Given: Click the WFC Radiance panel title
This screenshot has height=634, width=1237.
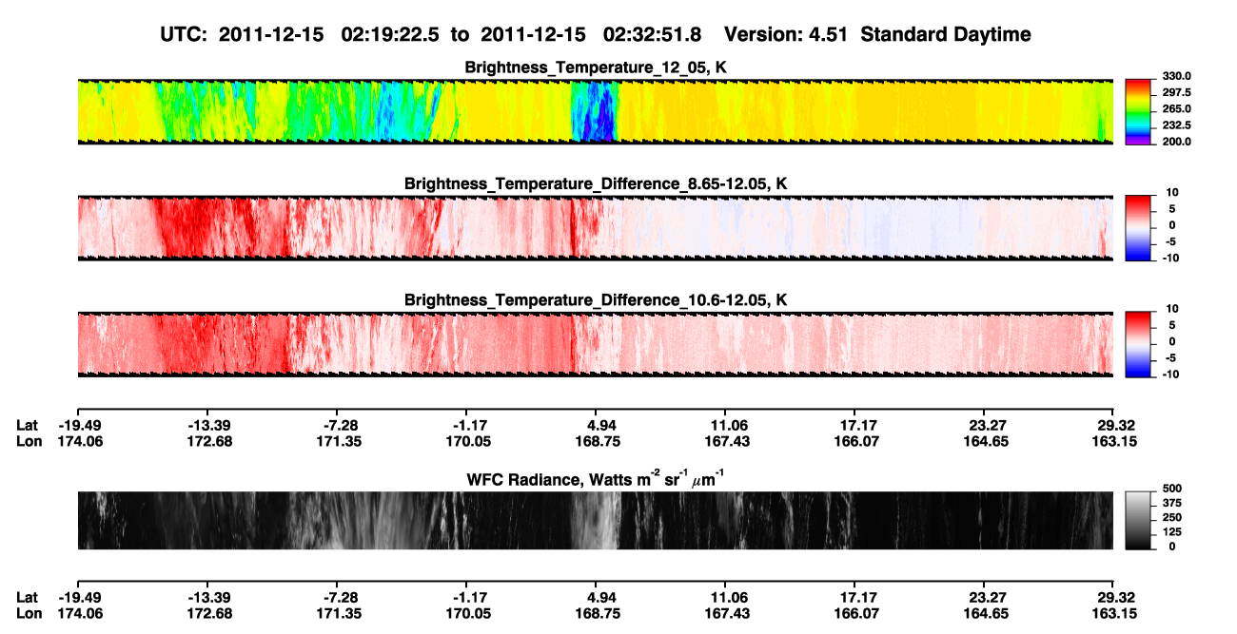Looking at the screenshot, I should (x=596, y=478).
